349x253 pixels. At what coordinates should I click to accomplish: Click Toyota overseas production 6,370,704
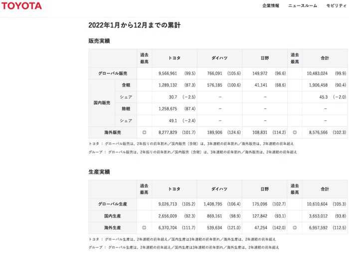pyautogui.click(x=168, y=228)
